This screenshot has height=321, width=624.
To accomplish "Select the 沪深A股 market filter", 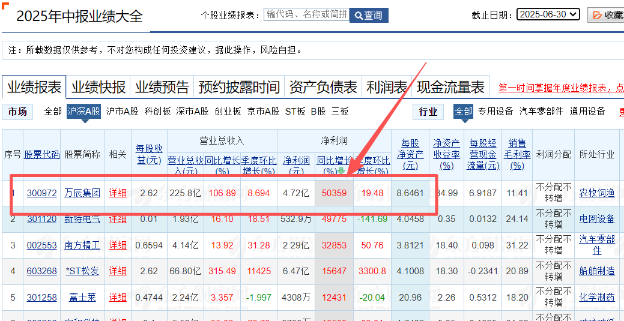I will [83, 112].
